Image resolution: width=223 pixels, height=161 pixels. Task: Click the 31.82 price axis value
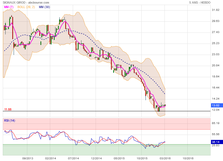click(x=215, y=10)
